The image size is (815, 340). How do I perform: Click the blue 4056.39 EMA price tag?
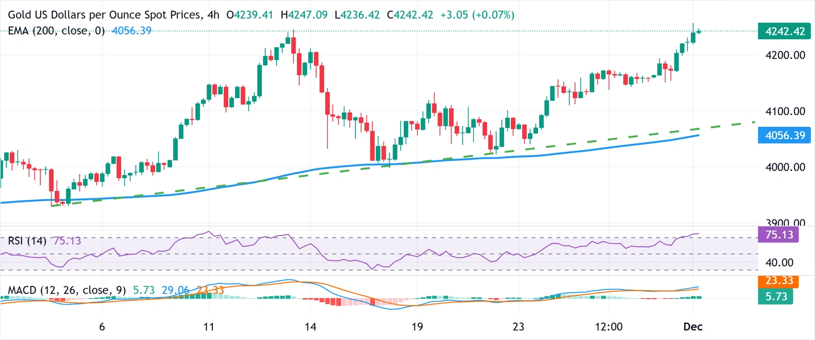pos(783,136)
